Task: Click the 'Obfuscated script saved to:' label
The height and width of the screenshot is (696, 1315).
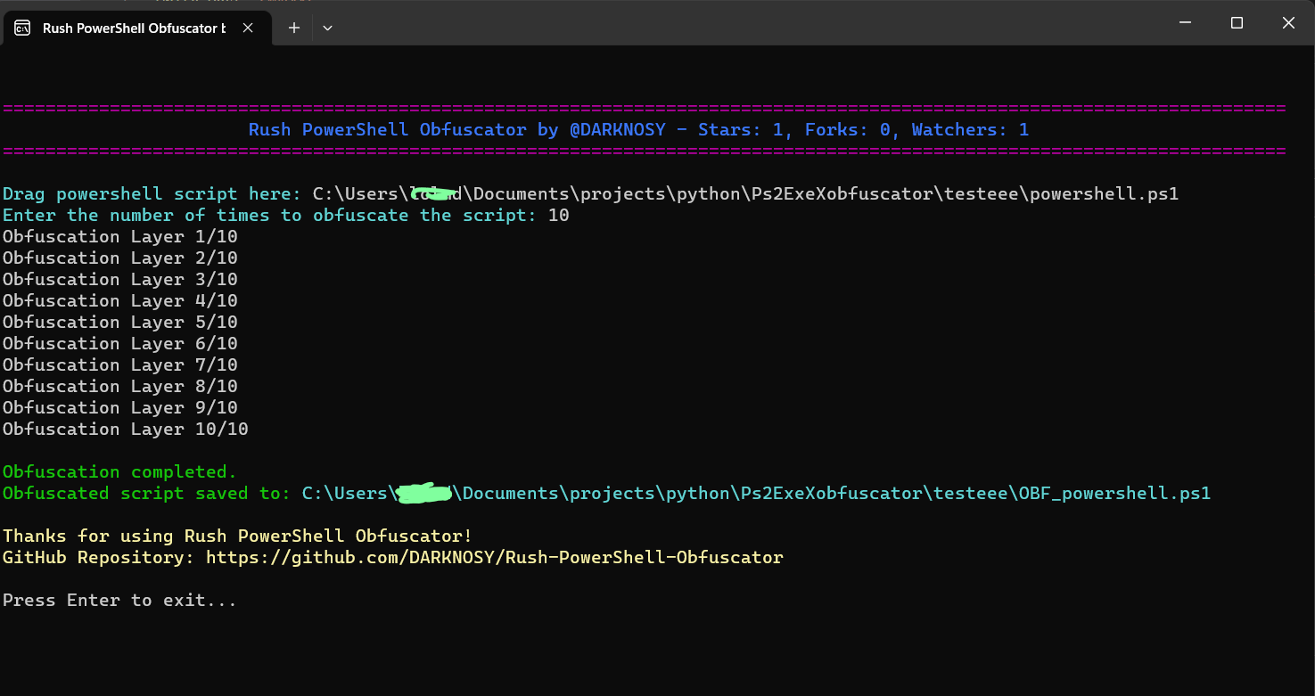Action: 147,494
